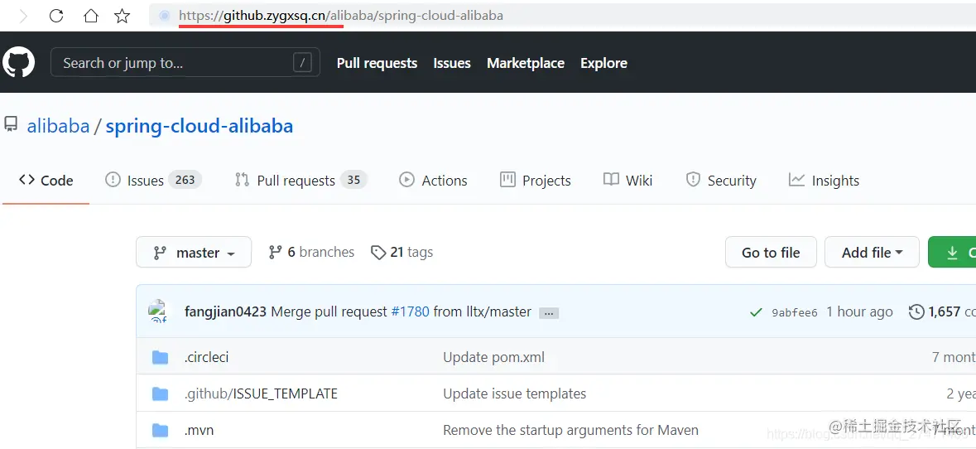Click the .github folder icon
The height and width of the screenshot is (449, 976).
[161, 393]
